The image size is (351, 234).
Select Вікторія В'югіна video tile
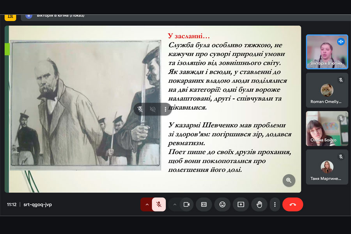(326, 52)
